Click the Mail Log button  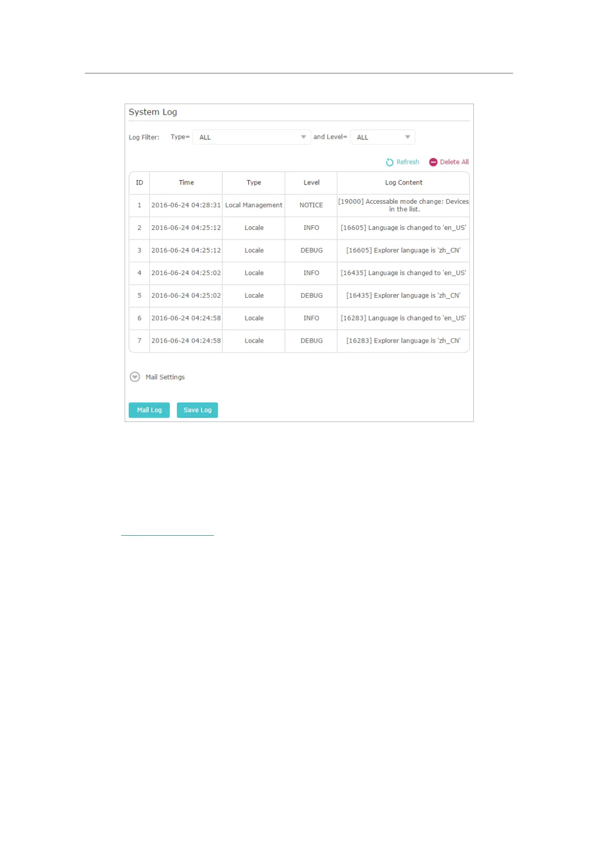point(149,410)
